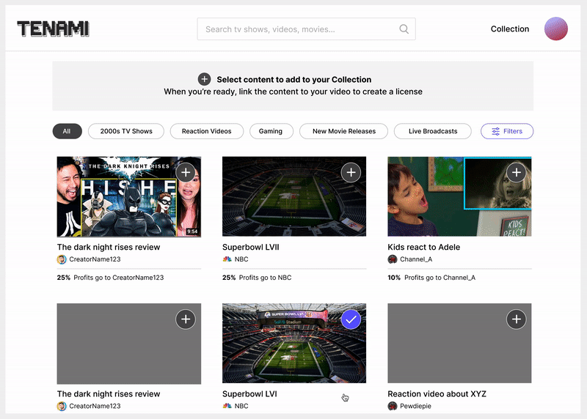Click NBC logo under Superbowl LVI
The width and height of the screenshot is (587, 419).
coord(227,406)
